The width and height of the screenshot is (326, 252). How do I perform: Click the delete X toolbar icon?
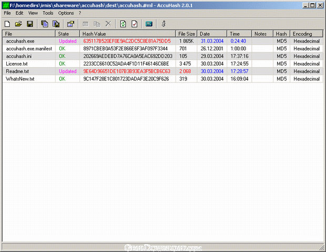(108, 24)
